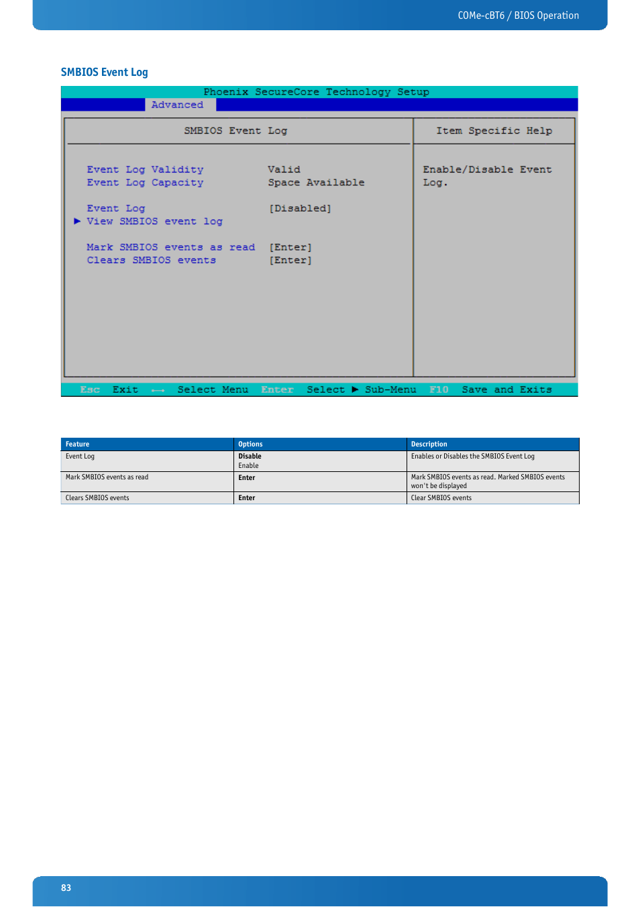
Task: Open View SMBIOS event log submenu
Action: (154, 222)
